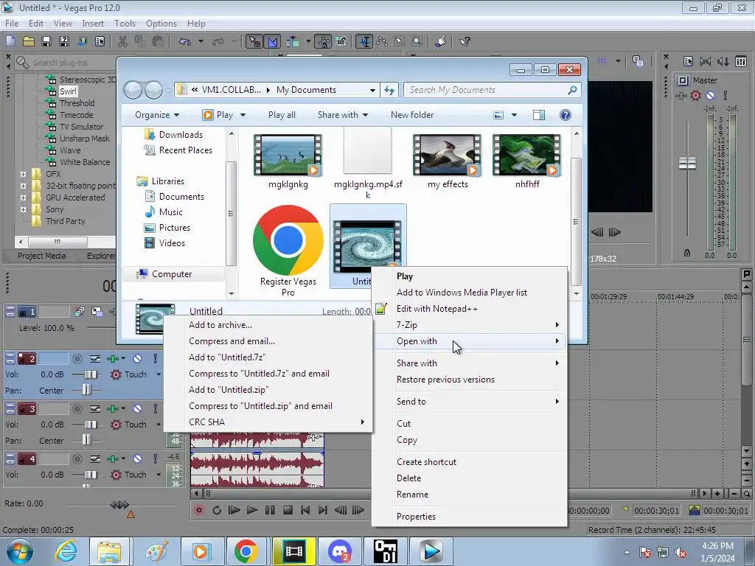Click the Search My Documents field
The image size is (755, 566).
pyautogui.click(x=493, y=90)
